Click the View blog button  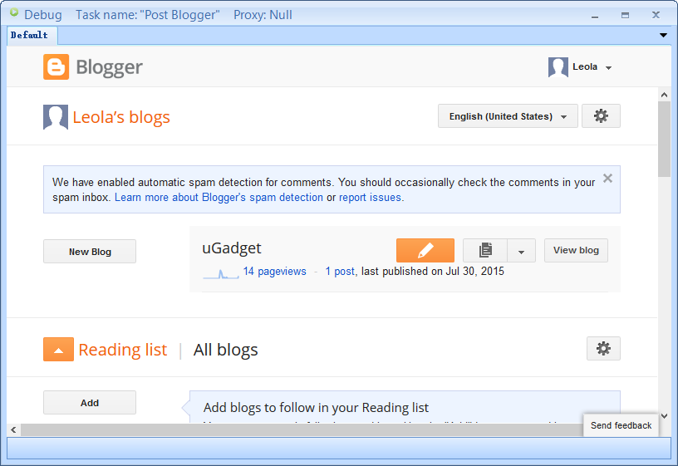(x=576, y=250)
